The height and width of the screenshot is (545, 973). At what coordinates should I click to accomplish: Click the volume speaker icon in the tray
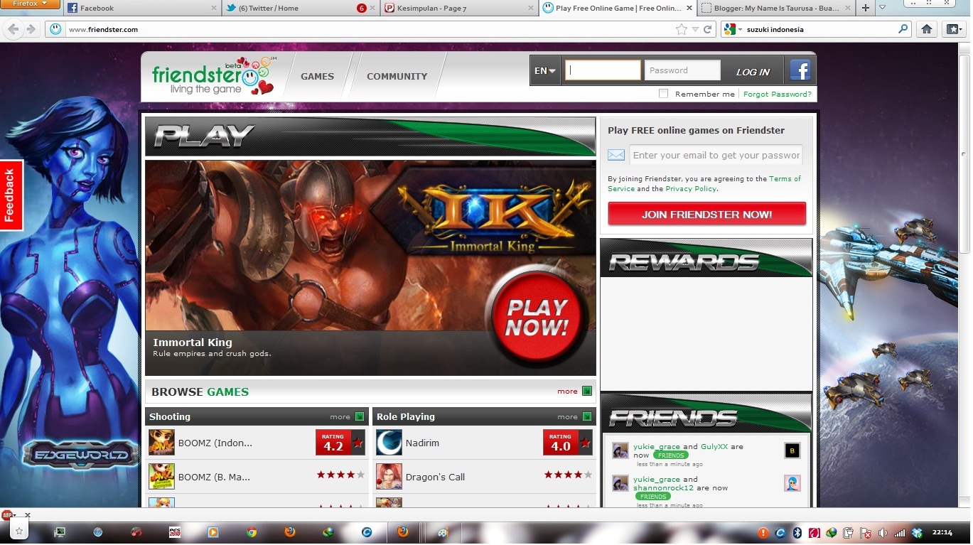pos(883,532)
